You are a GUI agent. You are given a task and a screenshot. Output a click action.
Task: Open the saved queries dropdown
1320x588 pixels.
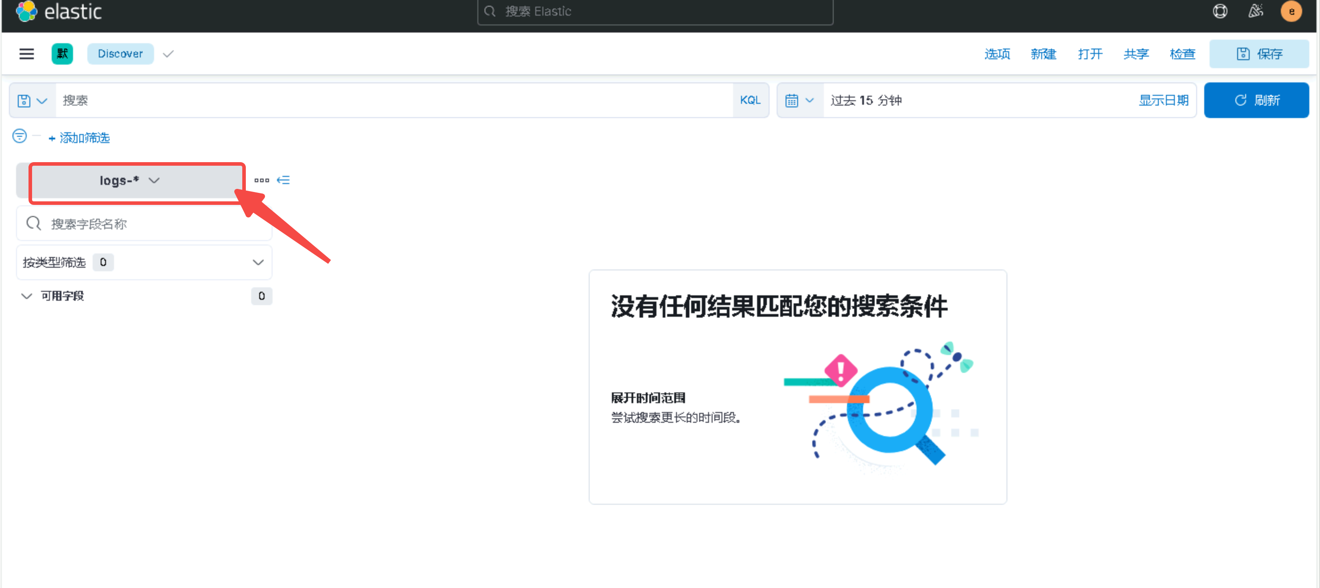pyautogui.click(x=32, y=101)
